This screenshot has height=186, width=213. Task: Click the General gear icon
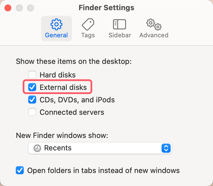pos(56,25)
